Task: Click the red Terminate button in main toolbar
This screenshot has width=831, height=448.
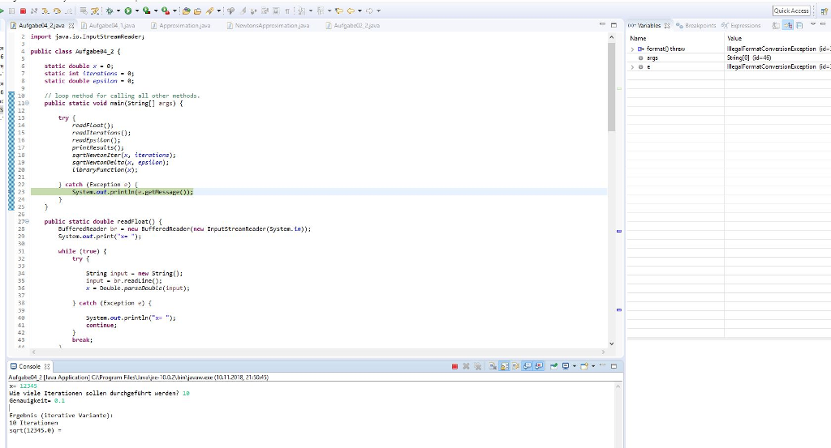Action: (23, 11)
